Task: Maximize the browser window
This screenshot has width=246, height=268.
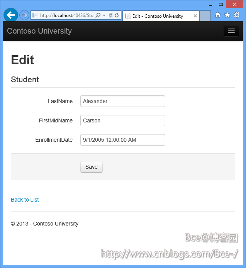Action: tap(221, 5)
